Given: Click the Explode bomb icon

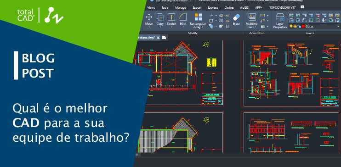Looking at the screenshot, I should click(x=221, y=26).
